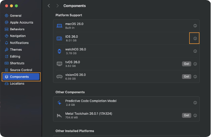The width and height of the screenshot is (211, 137).
Task: Select the Components sidebar item
Action: pos(21,77)
